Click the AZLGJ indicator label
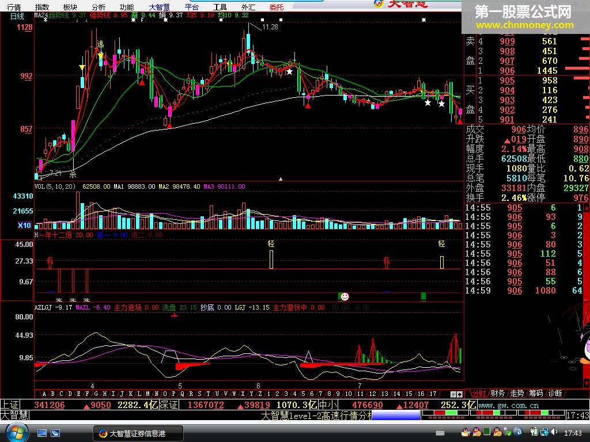This screenshot has width=590, height=442. pos(43,307)
